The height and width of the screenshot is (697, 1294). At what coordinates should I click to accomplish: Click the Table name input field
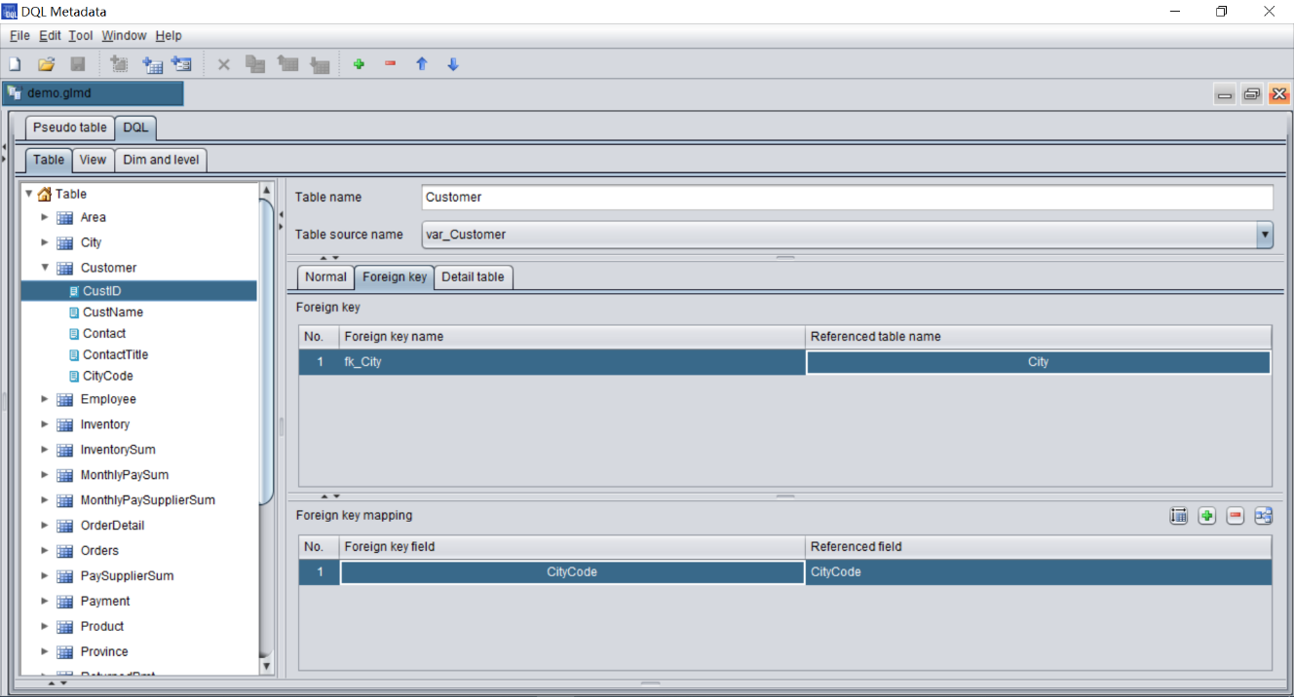pyautogui.click(x=846, y=197)
